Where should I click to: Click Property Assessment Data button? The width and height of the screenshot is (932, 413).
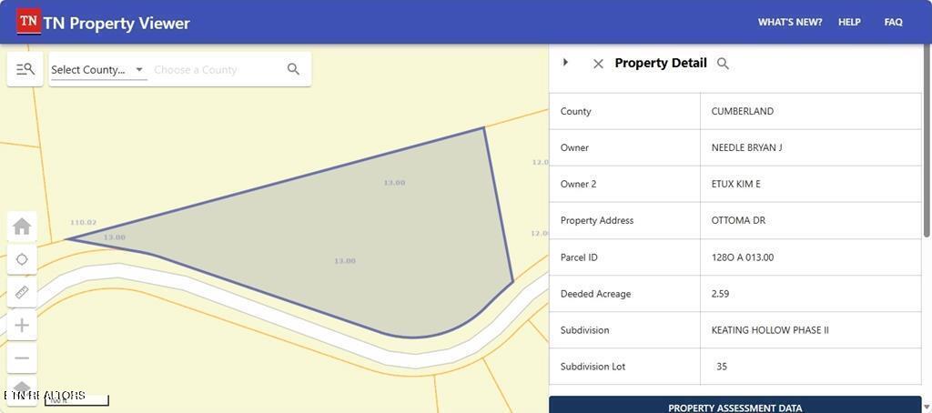[734, 405]
